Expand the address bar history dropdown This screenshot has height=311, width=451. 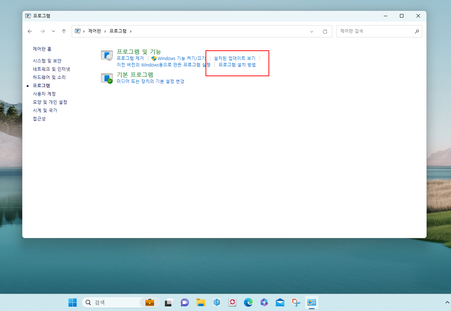[x=312, y=31]
